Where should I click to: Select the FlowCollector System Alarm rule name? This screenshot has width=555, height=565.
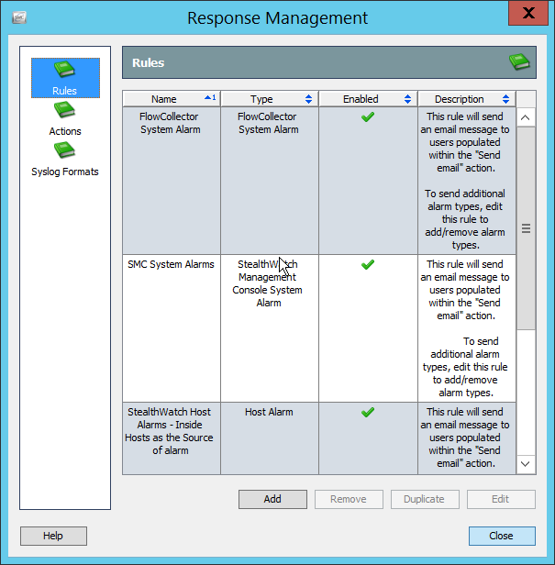click(170, 123)
